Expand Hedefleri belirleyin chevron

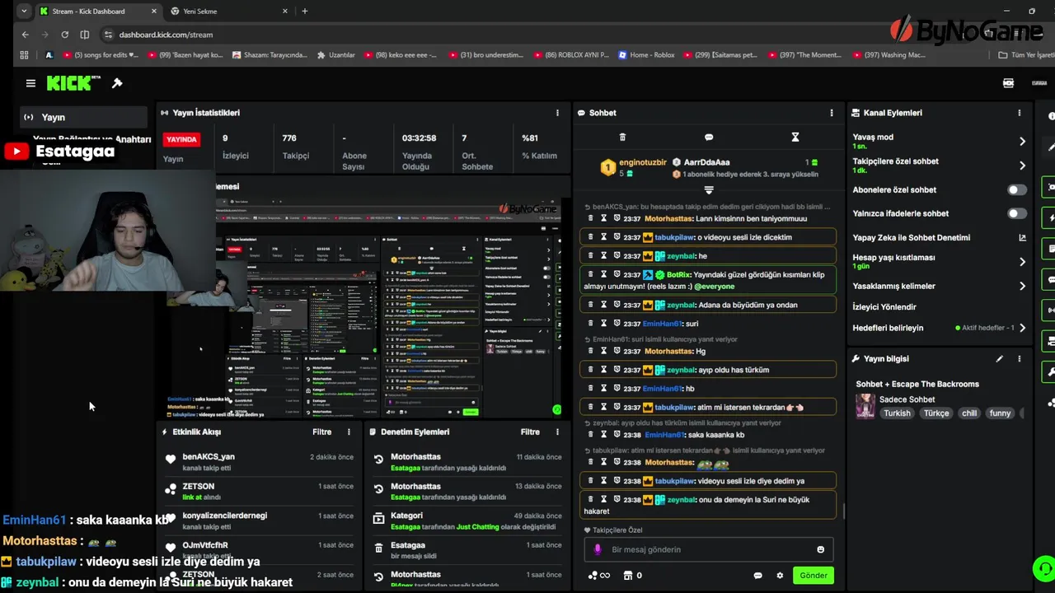[1022, 328]
